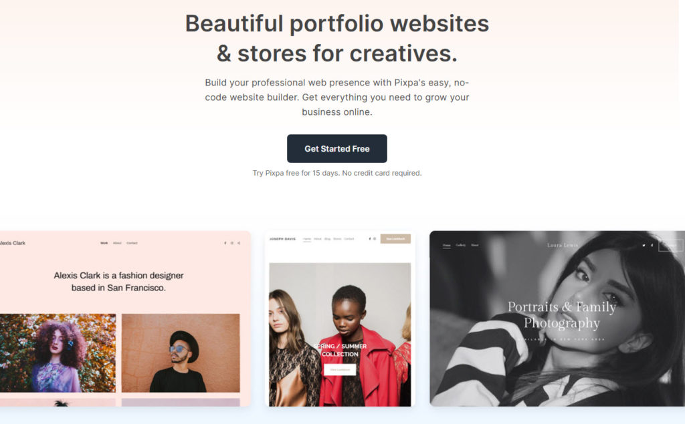Open the Joseph Davis template preview
685x424 pixels.
click(340, 319)
